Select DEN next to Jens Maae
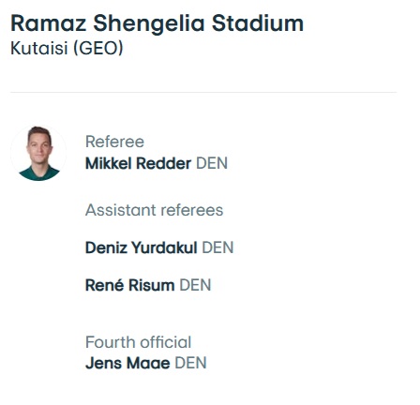 [191, 363]
